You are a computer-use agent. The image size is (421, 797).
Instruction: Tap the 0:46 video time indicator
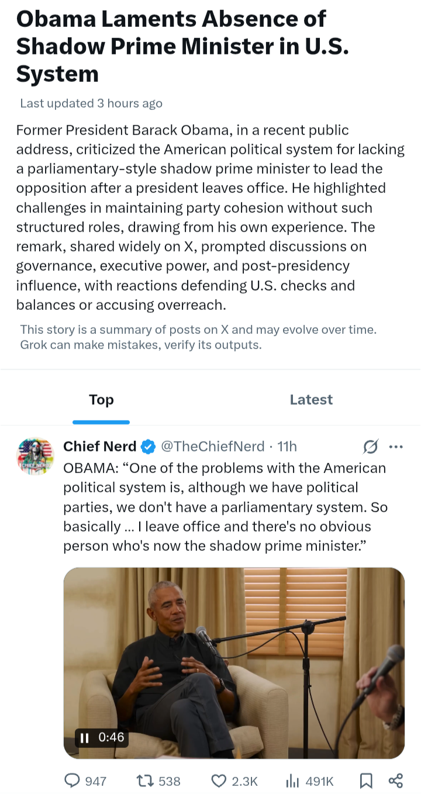[111, 737]
